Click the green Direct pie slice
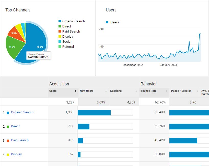Image resolution: width=209 pixels, height=166 pixels. tap(14, 47)
